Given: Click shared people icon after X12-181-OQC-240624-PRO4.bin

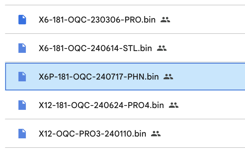Looking at the screenshot, I should pyautogui.click(x=174, y=105).
